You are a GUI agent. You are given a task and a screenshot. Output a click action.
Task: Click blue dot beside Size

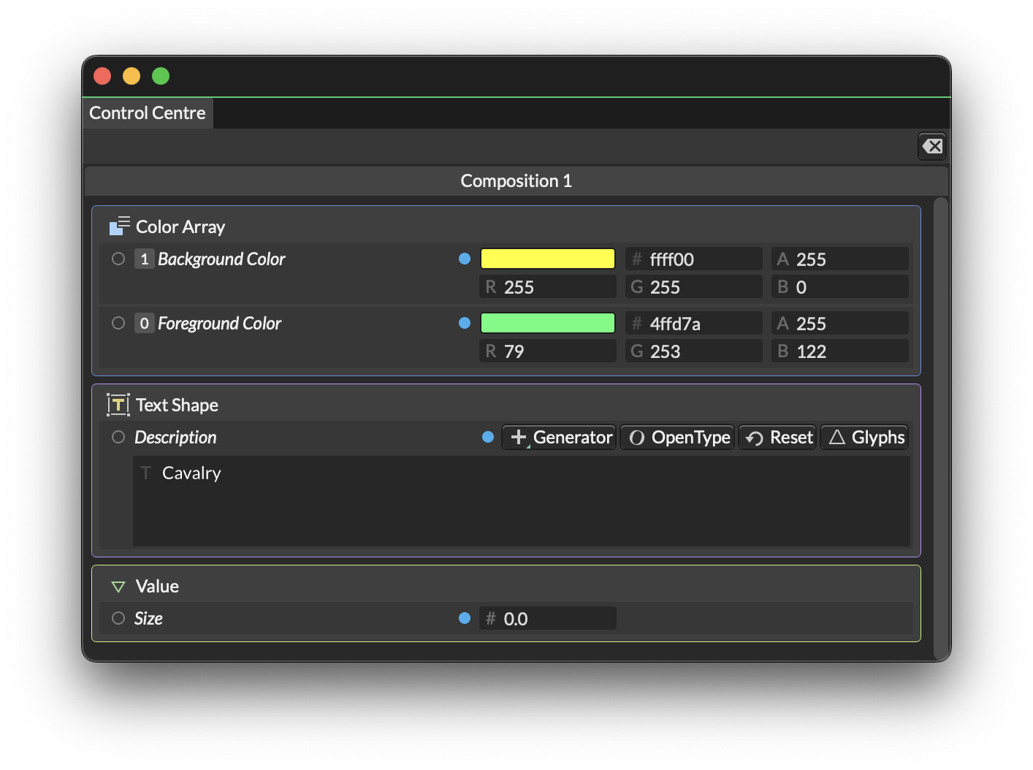[465, 618]
